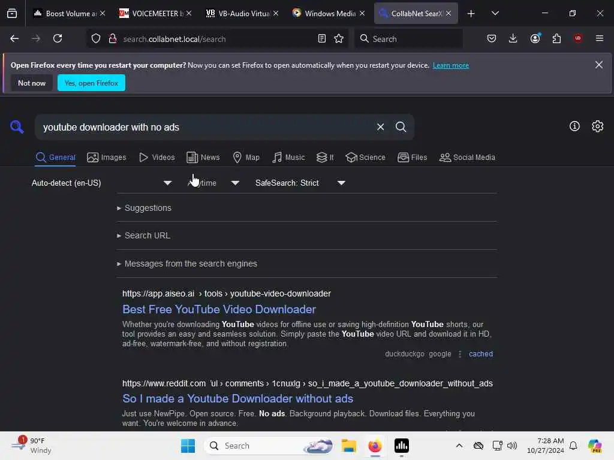This screenshot has width=614, height=460.
Task: Click Firefox icon in taskbar
Action: pyautogui.click(x=375, y=446)
